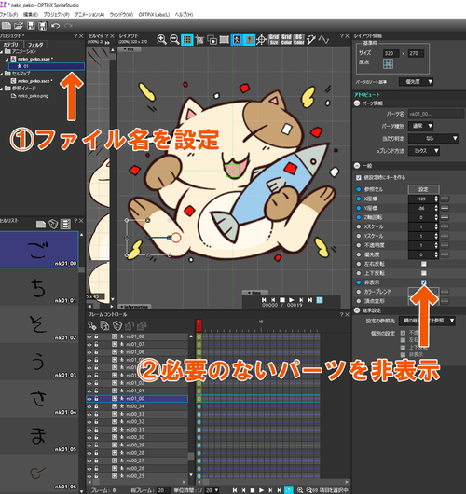466x494 pixels.
Task: Toggle the 非表示 checkbox
Action: [424, 282]
